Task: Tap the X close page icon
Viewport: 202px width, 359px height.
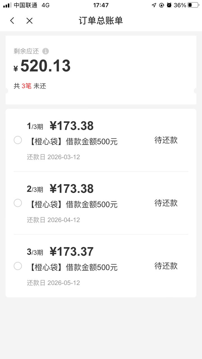Action: click(x=29, y=20)
